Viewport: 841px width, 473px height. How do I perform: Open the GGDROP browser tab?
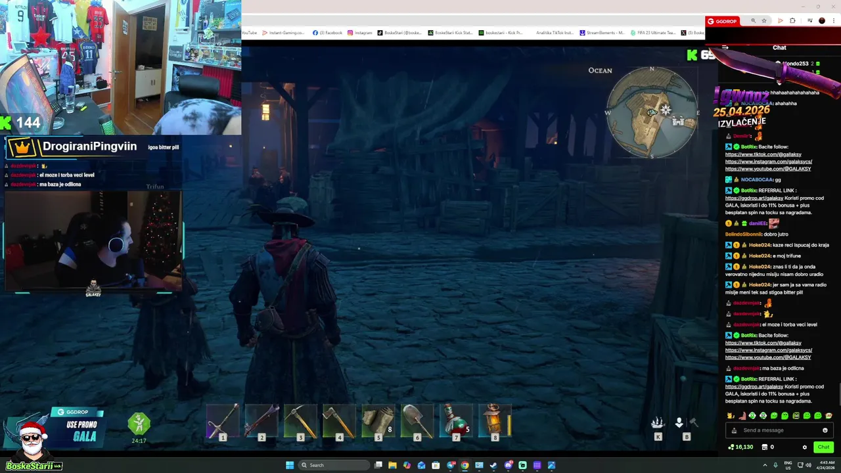click(x=722, y=21)
